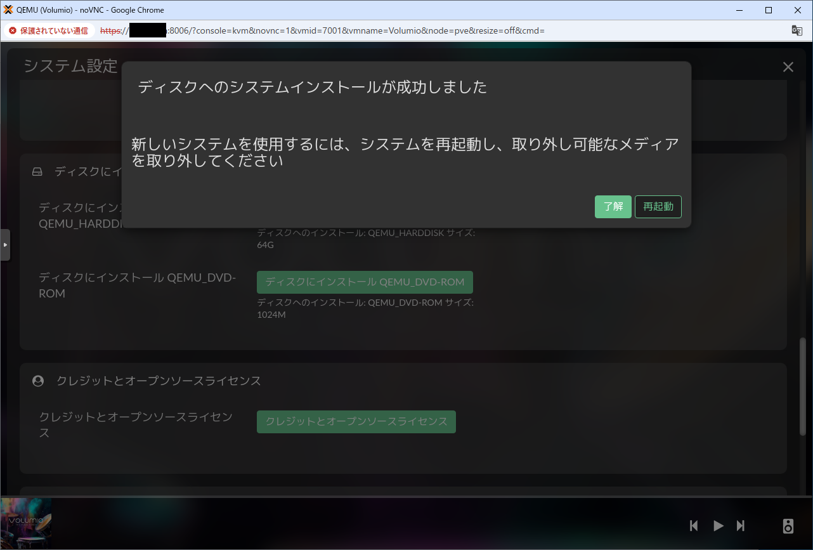Click the 了解 acknowledge button
813x550 pixels.
[613, 207]
